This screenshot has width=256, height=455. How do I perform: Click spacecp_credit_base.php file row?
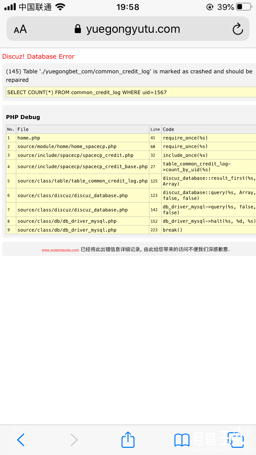(83, 167)
